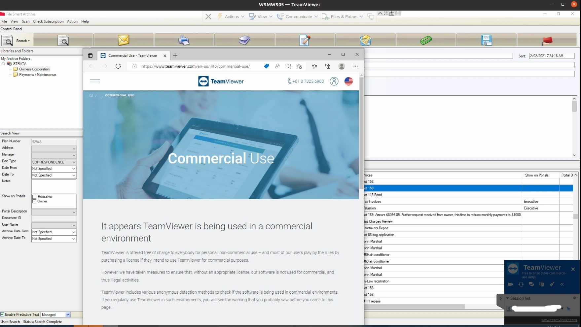Click the file box icon in TeamViewer panel
581x327 pixels.
(x=541, y=284)
